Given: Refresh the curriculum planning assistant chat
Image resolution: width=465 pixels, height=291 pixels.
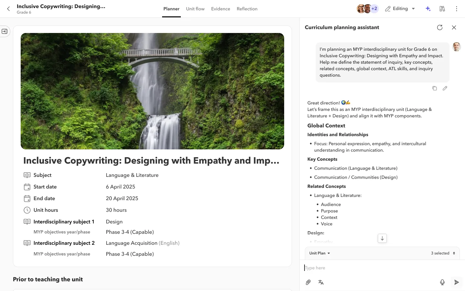Looking at the screenshot, I should coord(439,27).
